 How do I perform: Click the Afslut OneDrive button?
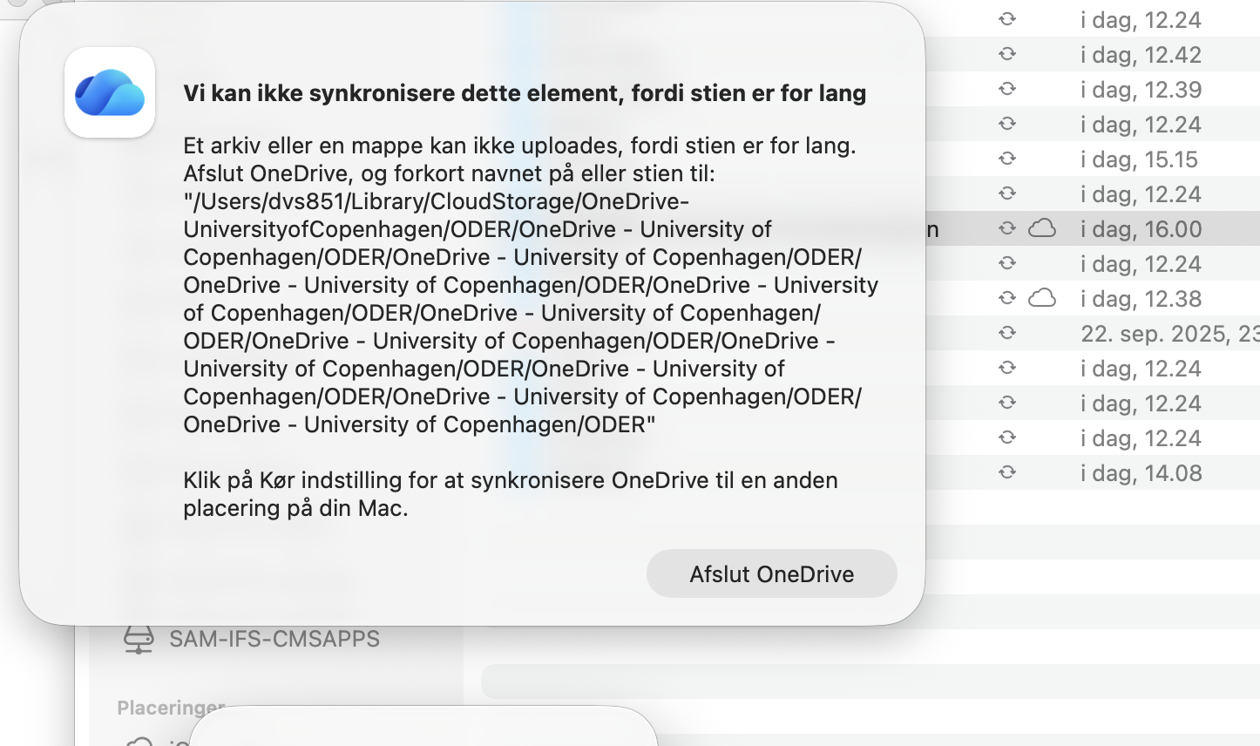[x=771, y=573]
